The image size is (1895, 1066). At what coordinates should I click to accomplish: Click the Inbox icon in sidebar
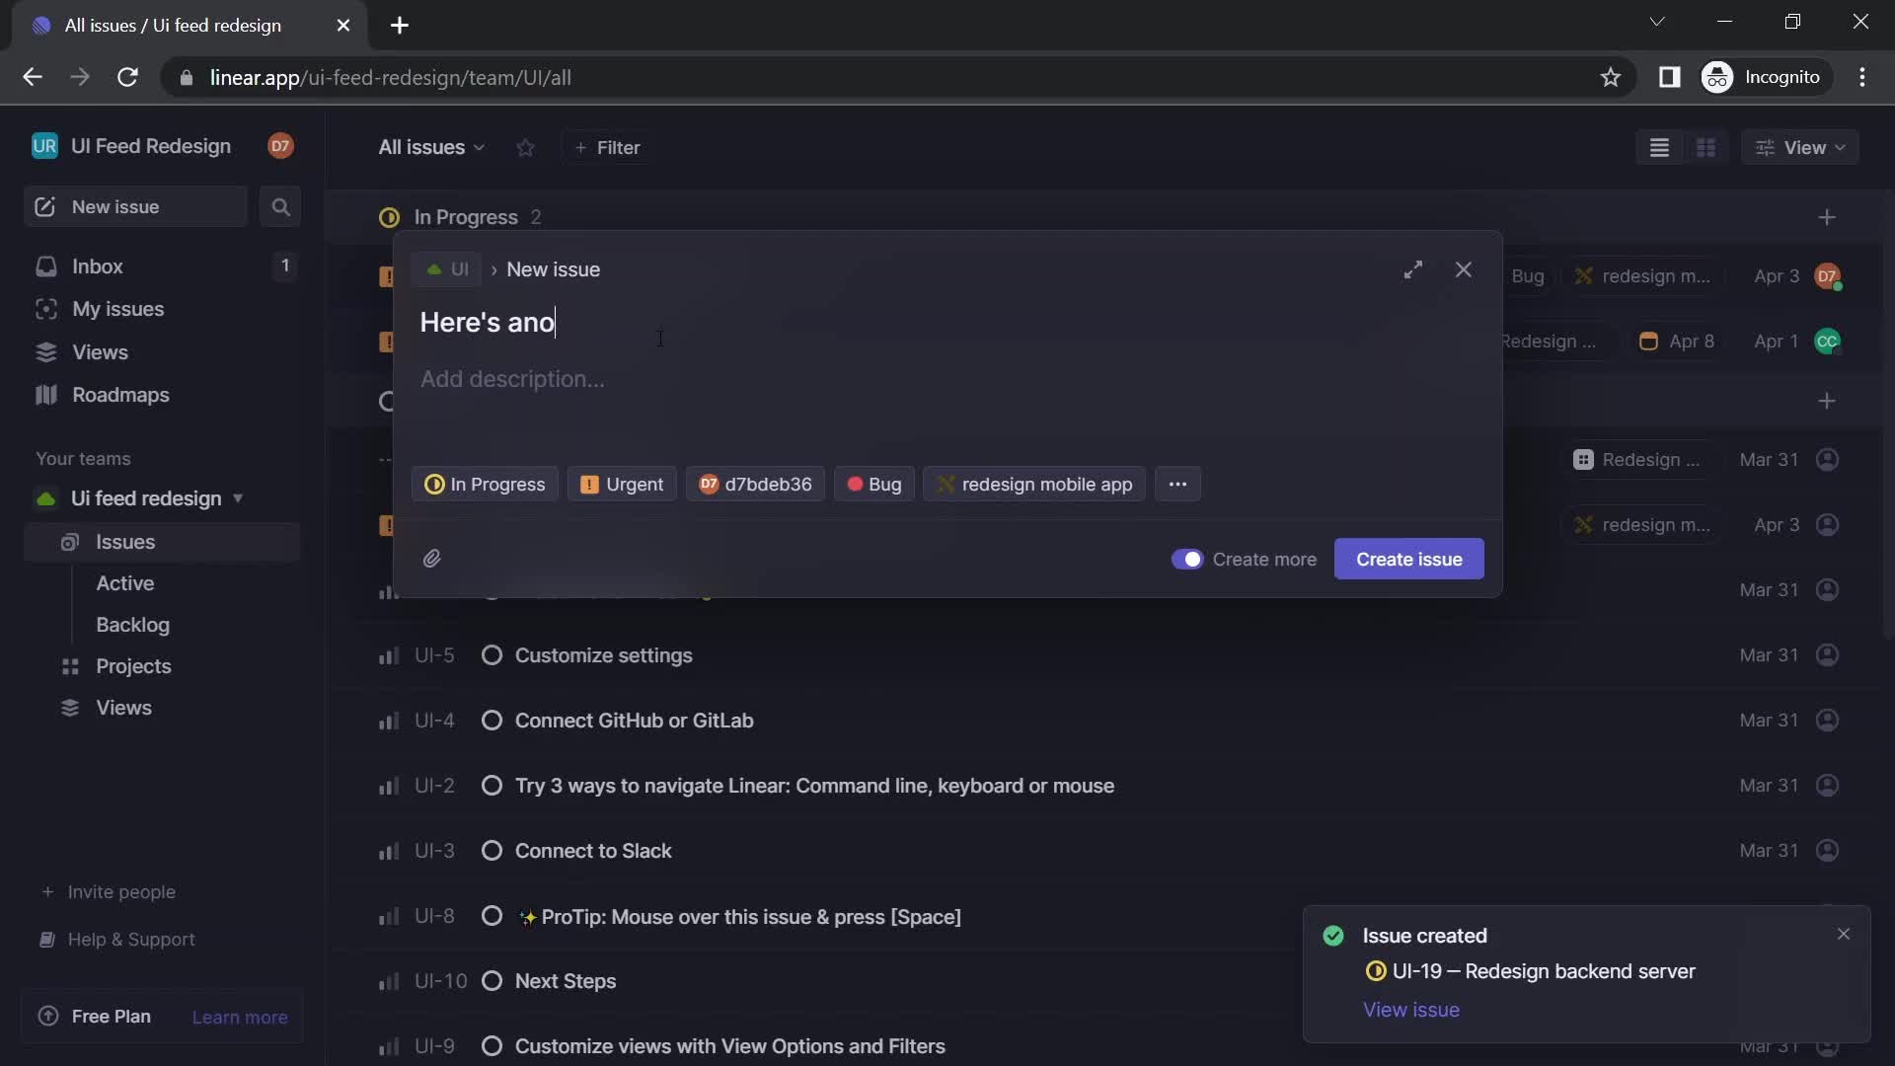tap(43, 266)
